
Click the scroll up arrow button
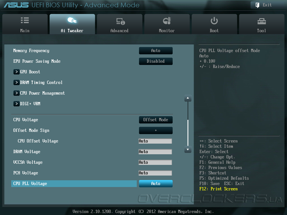pos(188,98)
